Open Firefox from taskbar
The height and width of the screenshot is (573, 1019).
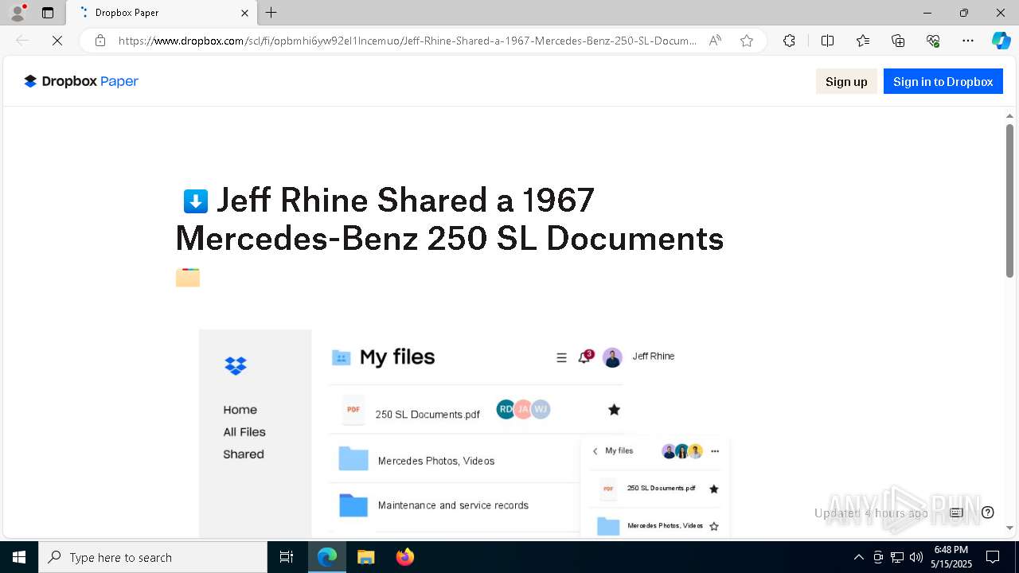click(x=405, y=557)
